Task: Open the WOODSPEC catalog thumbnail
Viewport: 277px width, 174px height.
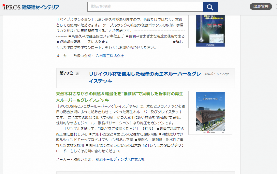Action: click(210, 113)
